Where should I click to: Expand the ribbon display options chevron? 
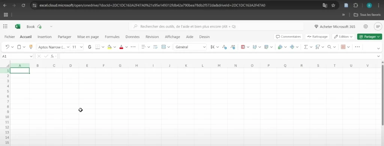point(379,49)
